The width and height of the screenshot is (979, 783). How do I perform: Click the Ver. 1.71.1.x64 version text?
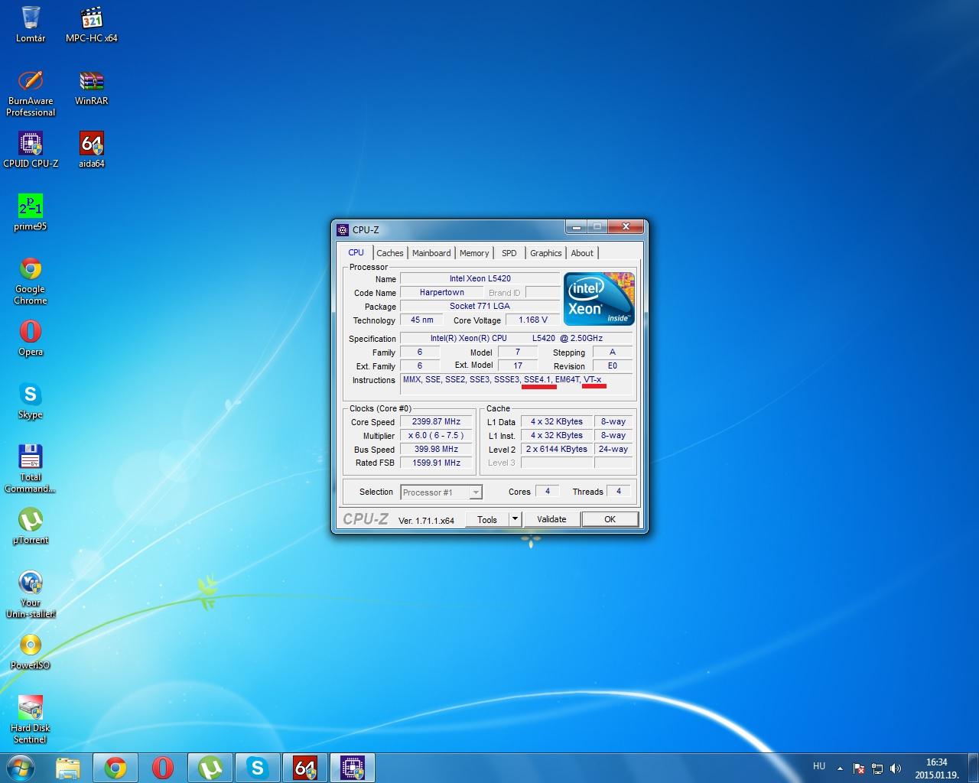coord(426,520)
